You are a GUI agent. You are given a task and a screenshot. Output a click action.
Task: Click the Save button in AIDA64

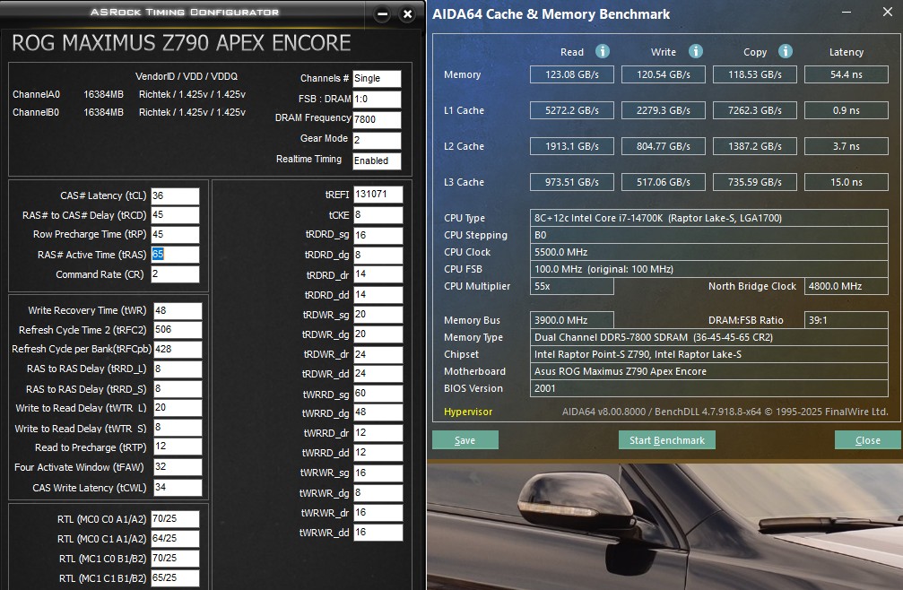click(465, 439)
